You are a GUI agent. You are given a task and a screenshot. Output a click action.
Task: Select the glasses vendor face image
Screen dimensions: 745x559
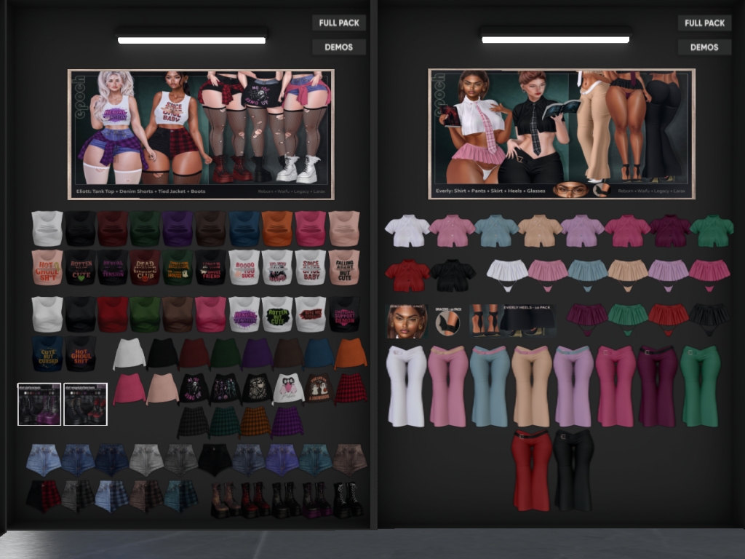(407, 321)
